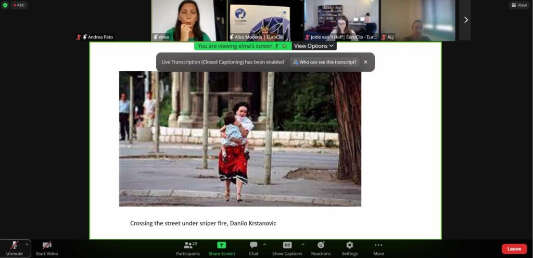This screenshot has height=258, width=533.
Task: Show Captions with the CC button
Action: (287, 248)
